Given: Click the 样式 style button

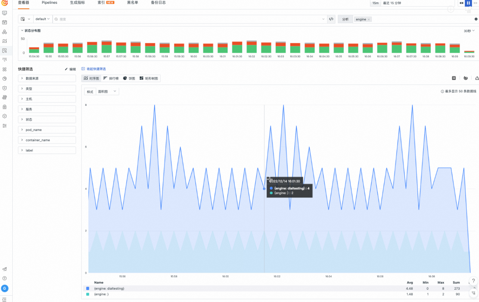Looking at the screenshot, I should 90,92.
